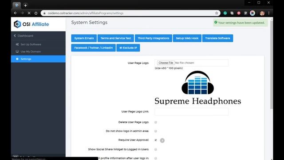Click the Set Up Software gears icon
Image resolution: width=284 pixels, height=160 pixels.
(17, 44)
